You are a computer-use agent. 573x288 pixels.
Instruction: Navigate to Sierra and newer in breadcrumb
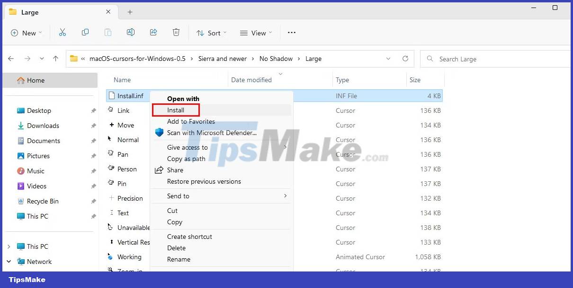[223, 59]
